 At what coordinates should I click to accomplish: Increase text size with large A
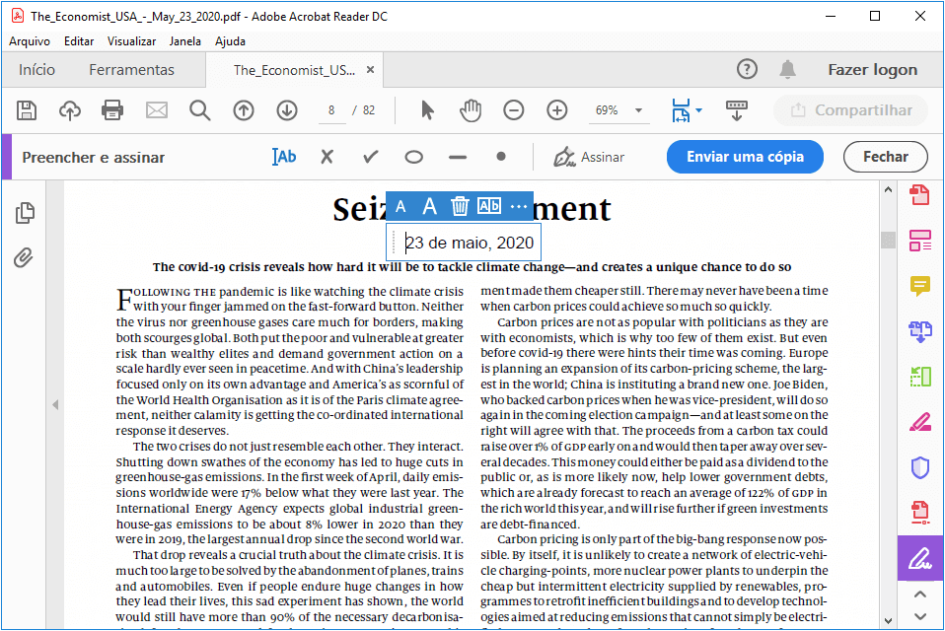pyautogui.click(x=430, y=206)
